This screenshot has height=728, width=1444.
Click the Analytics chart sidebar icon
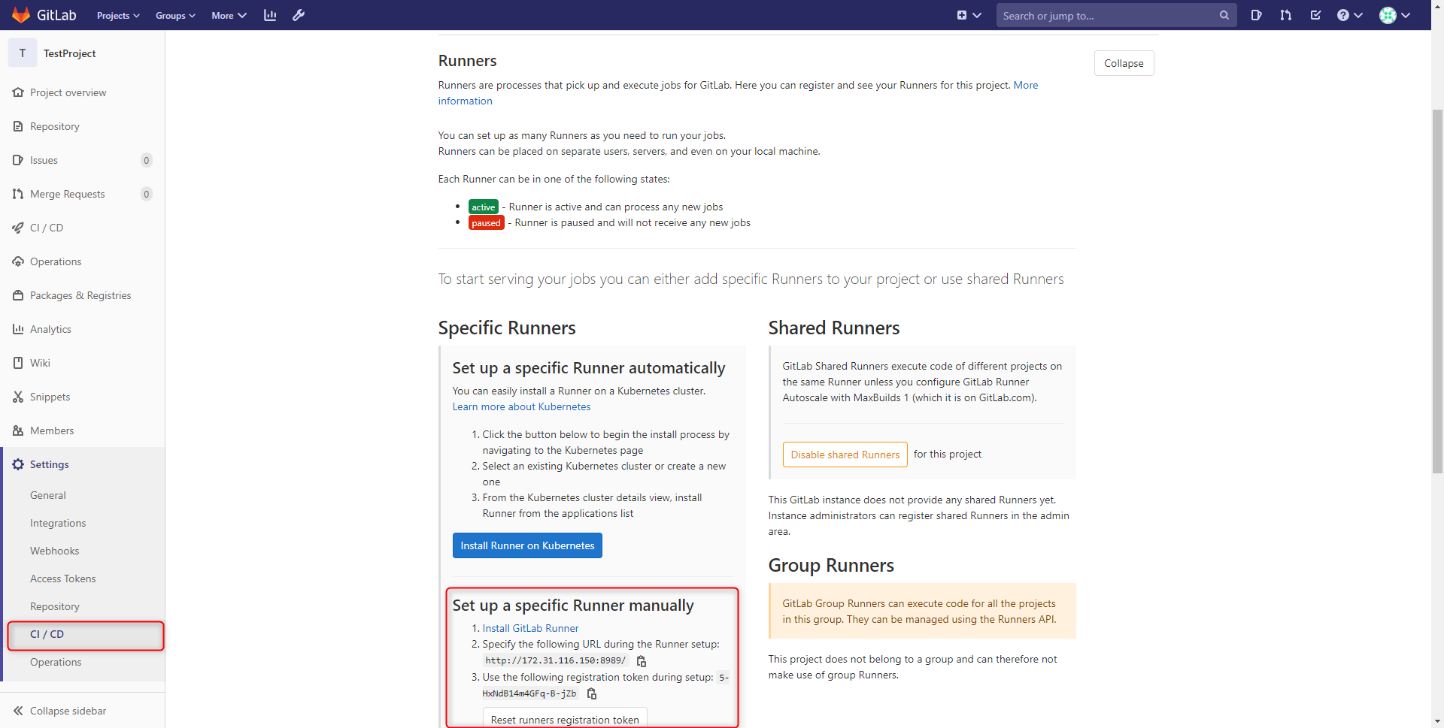(x=18, y=329)
